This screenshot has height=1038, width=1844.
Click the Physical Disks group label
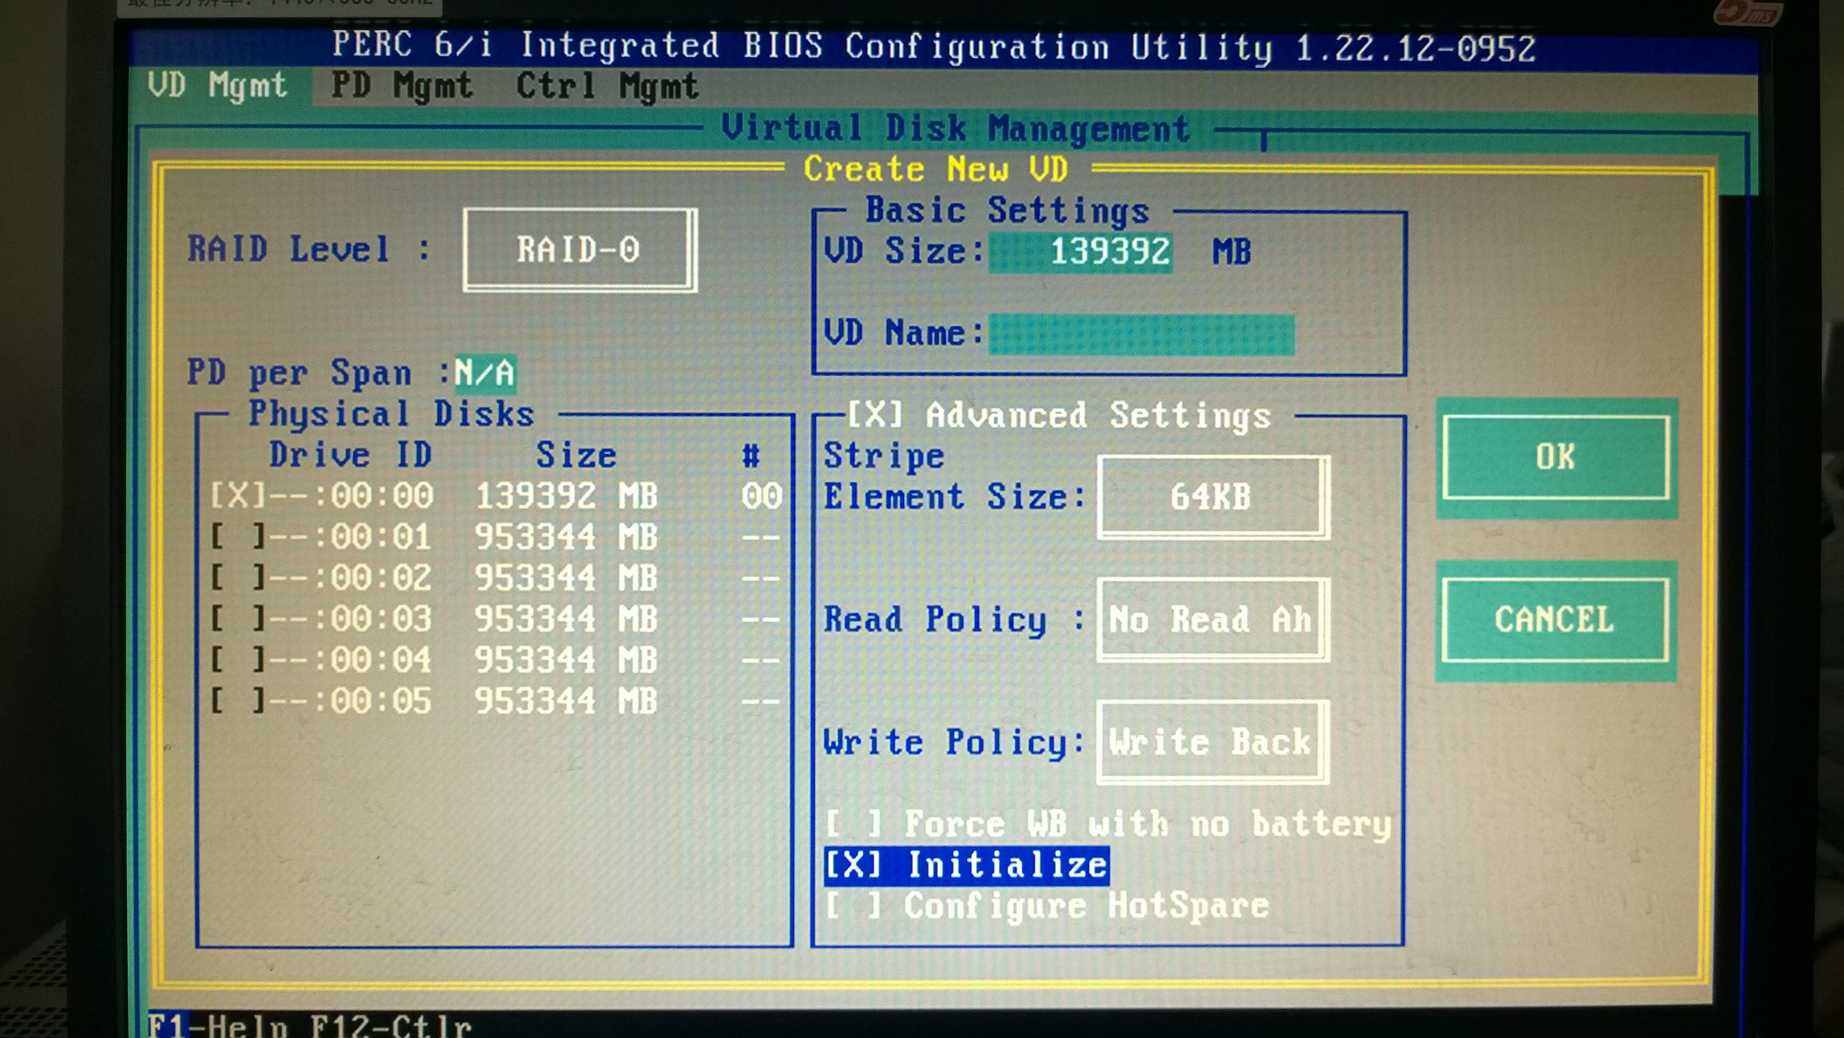coord(391,415)
